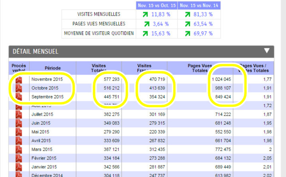
Task: Click total visits value 387 121
Action: (x=112, y=149)
